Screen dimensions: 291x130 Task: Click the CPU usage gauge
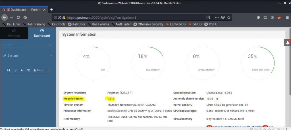pyautogui.click(x=93, y=63)
